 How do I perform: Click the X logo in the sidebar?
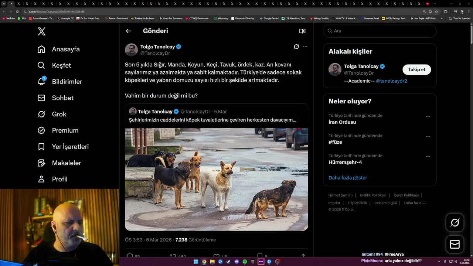click(42, 31)
